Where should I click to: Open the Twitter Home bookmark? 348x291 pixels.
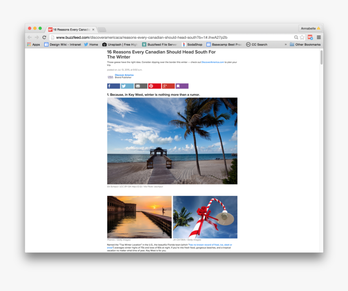point(91,44)
